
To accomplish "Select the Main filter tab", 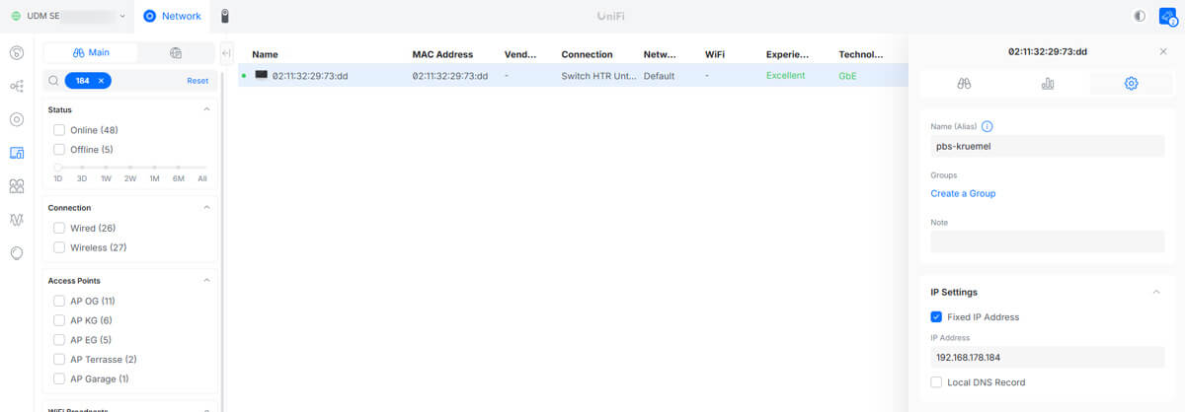I will pyautogui.click(x=90, y=53).
